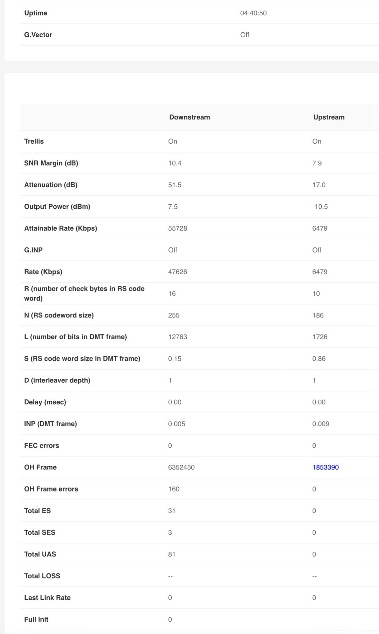379x634 pixels.
Task: Click downstream OH Frame value 6352450
Action: tap(181, 467)
